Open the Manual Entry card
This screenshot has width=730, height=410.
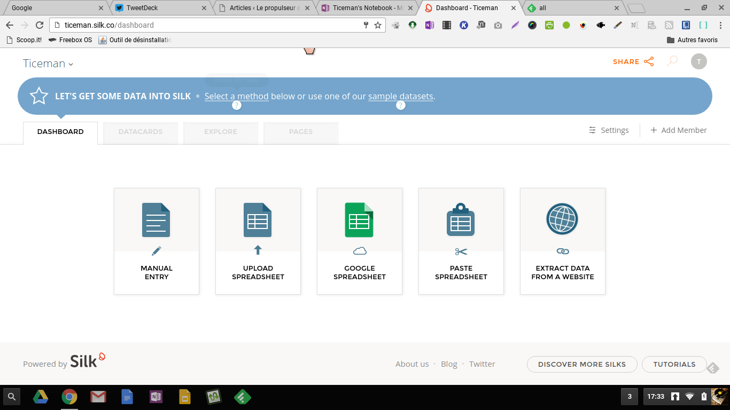157,241
